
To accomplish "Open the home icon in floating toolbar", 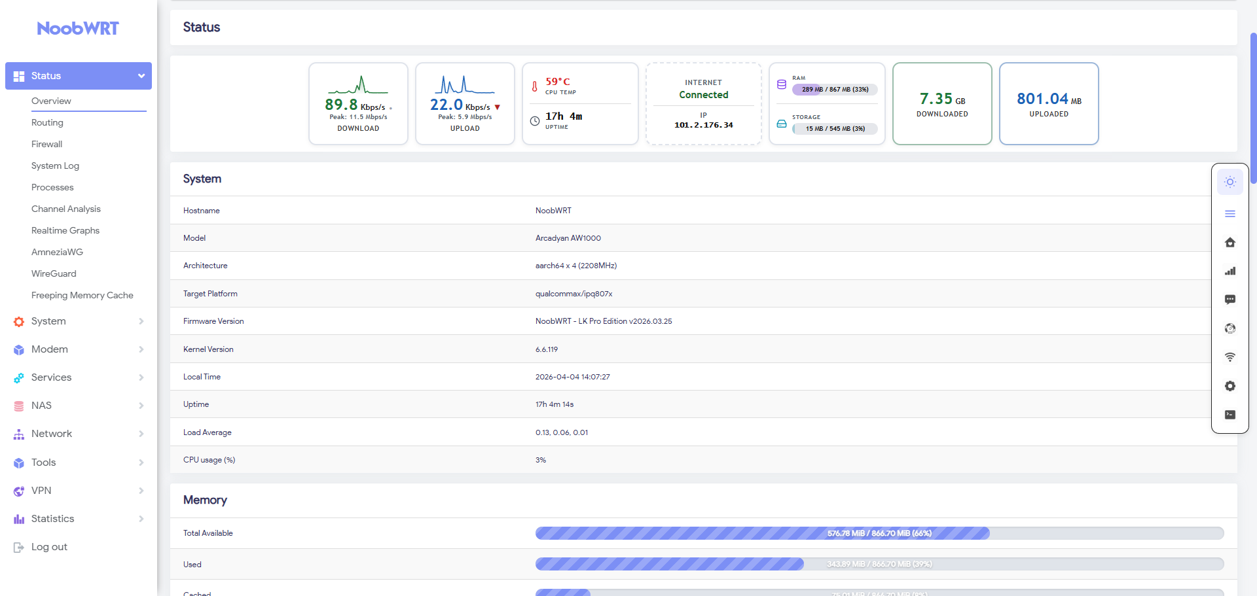I will tap(1230, 243).
